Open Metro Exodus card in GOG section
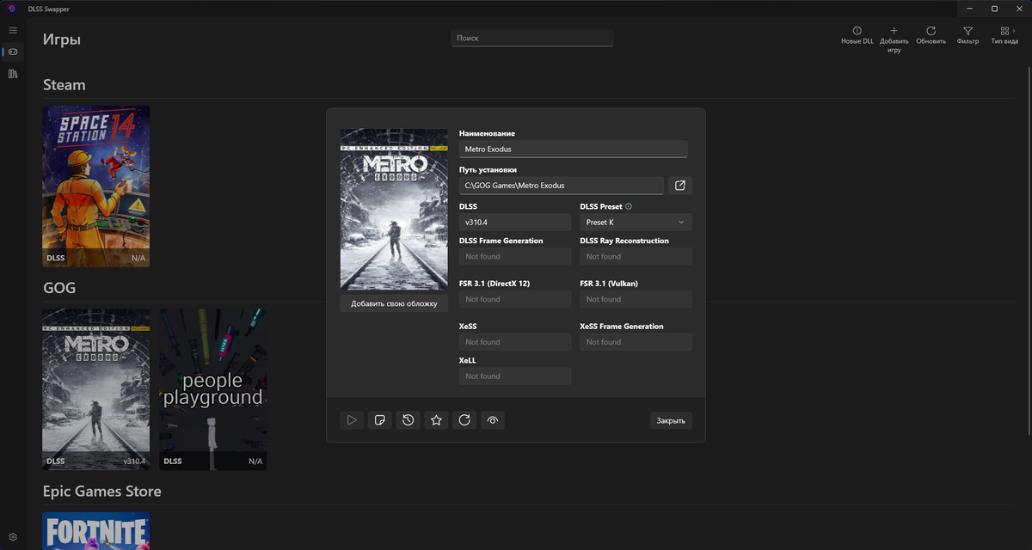The width and height of the screenshot is (1032, 550). click(95, 389)
